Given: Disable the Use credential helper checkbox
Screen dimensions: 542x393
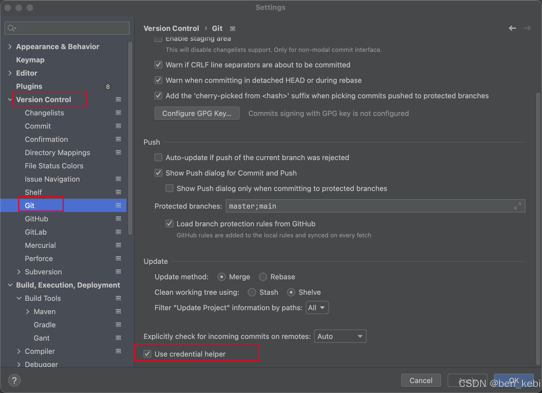Looking at the screenshot, I should click(147, 354).
